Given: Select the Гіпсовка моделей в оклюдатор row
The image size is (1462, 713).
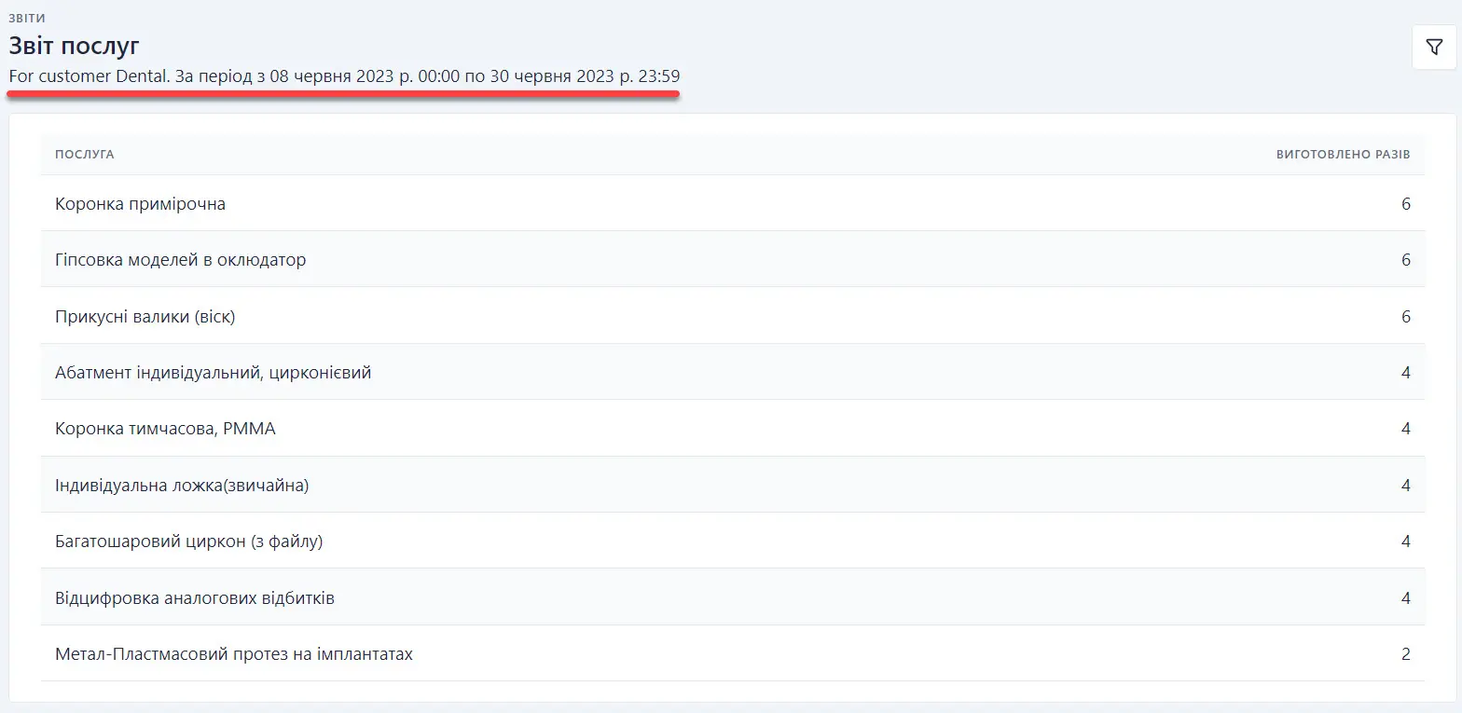Looking at the screenshot, I should (733, 259).
